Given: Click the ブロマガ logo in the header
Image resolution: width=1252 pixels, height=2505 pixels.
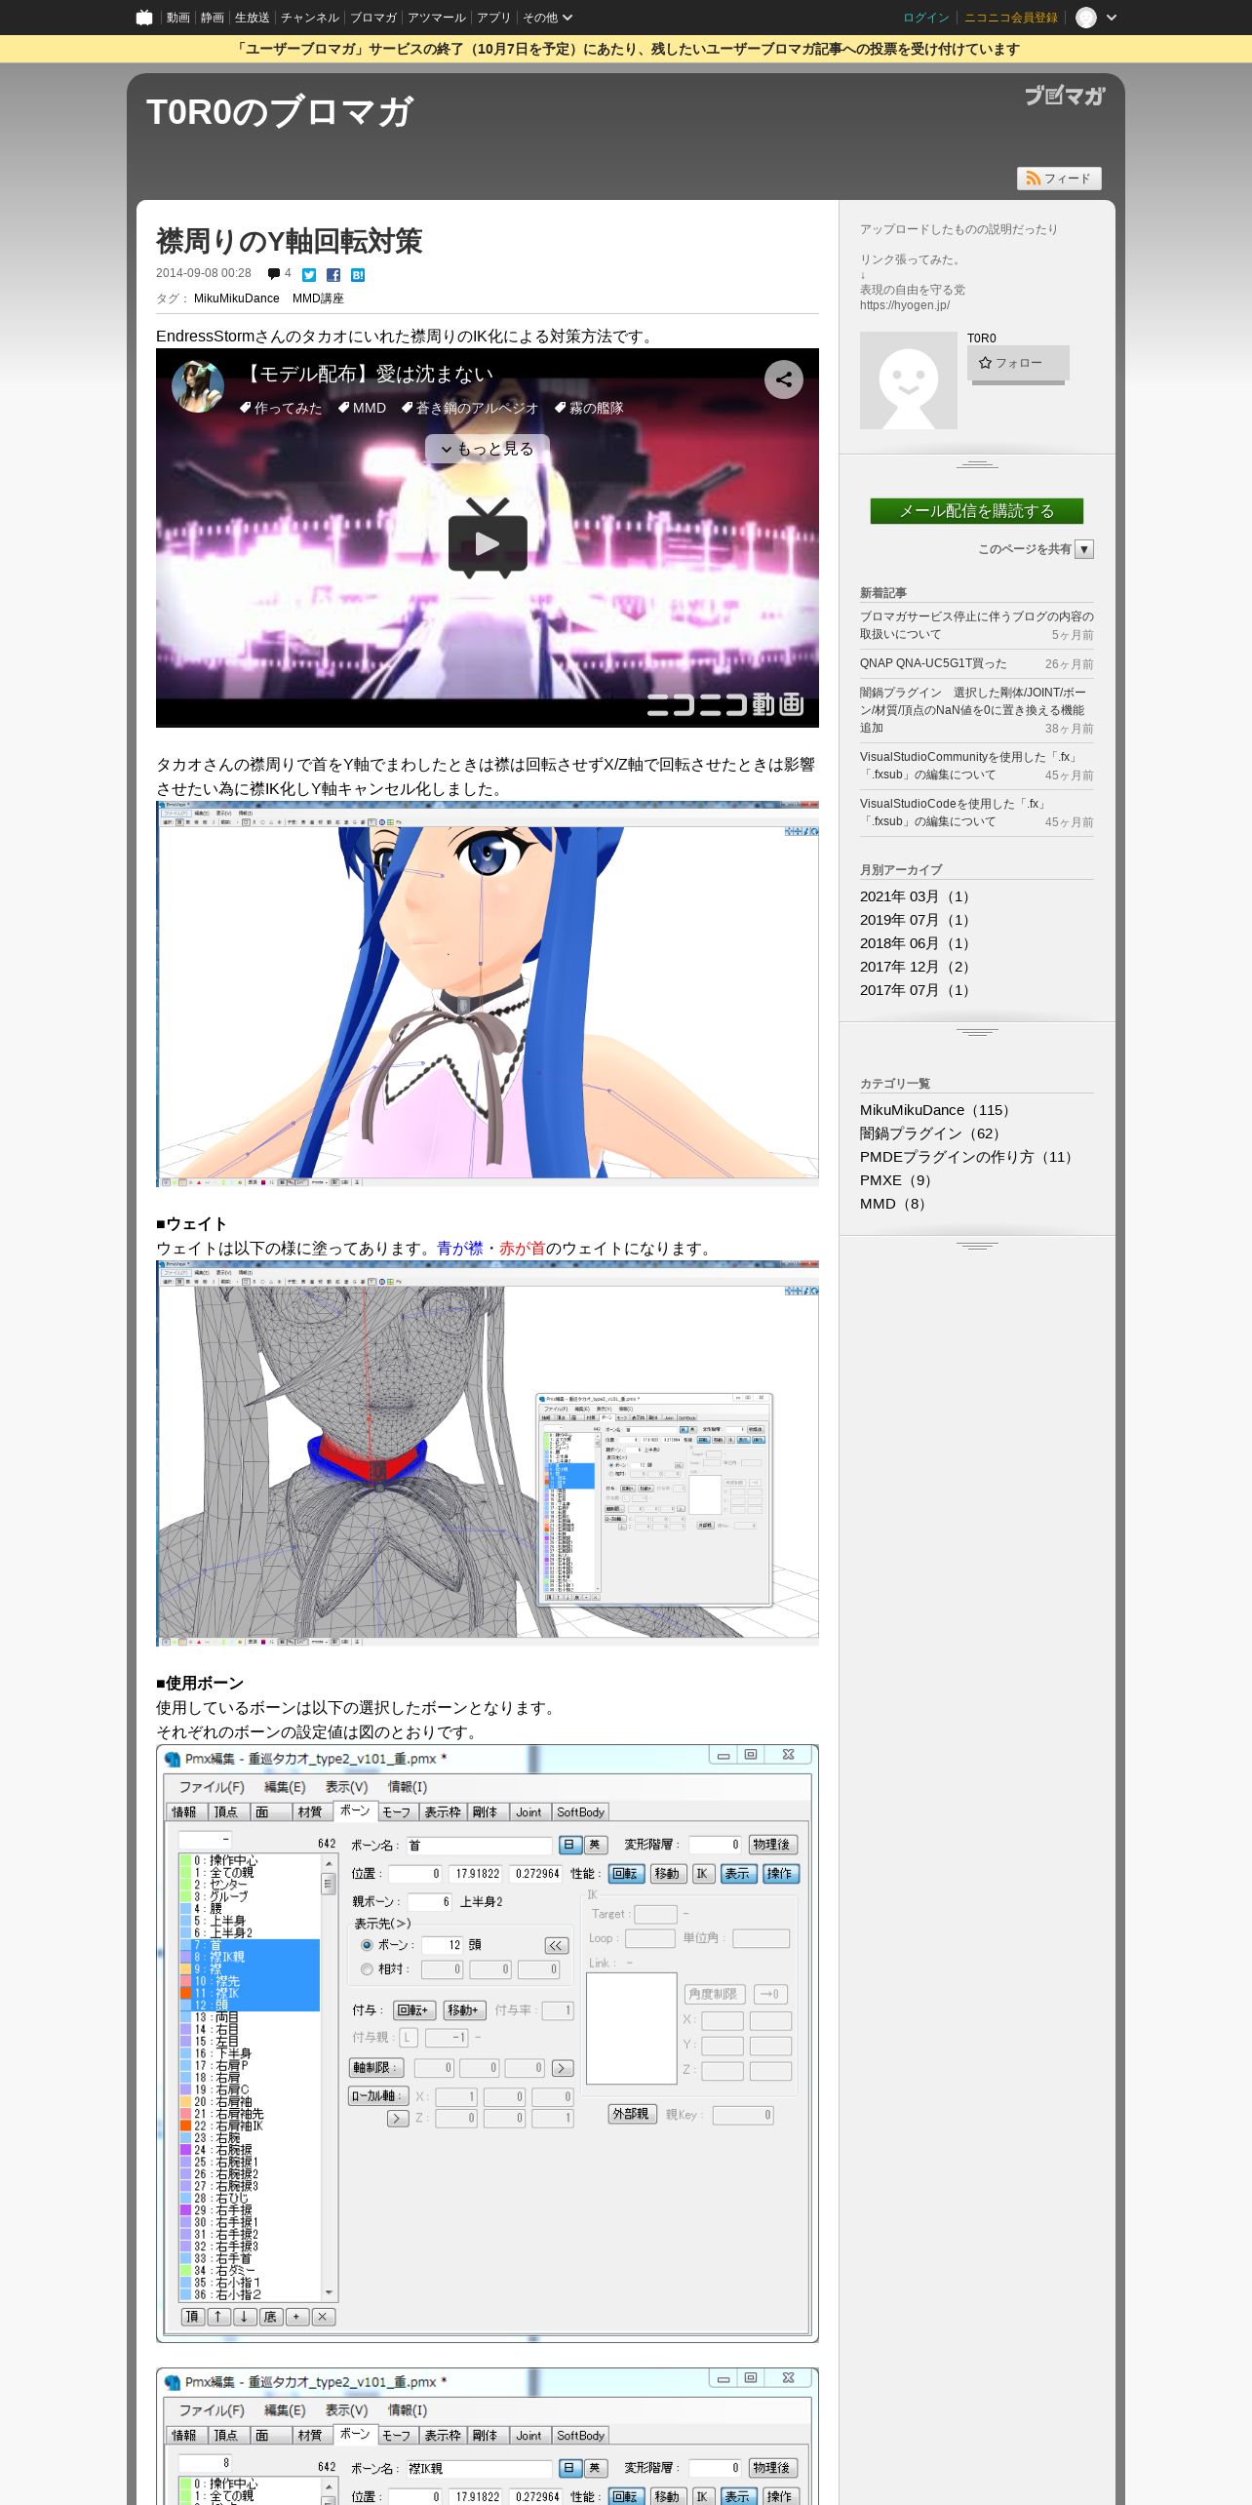Looking at the screenshot, I should 1065,95.
